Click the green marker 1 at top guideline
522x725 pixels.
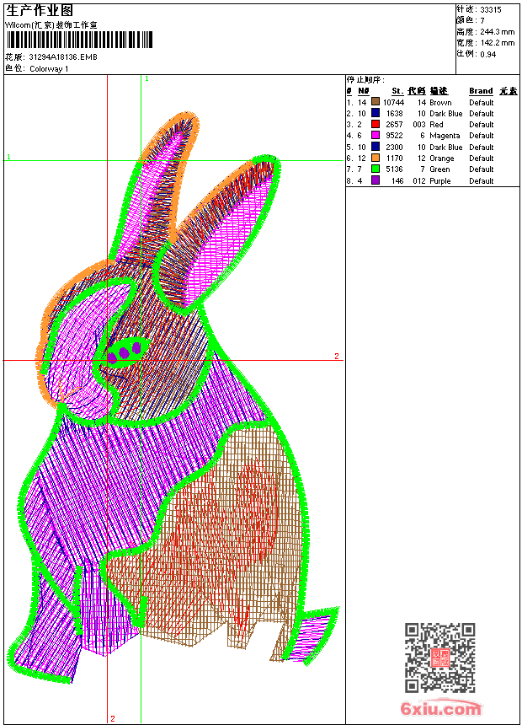click(146, 79)
